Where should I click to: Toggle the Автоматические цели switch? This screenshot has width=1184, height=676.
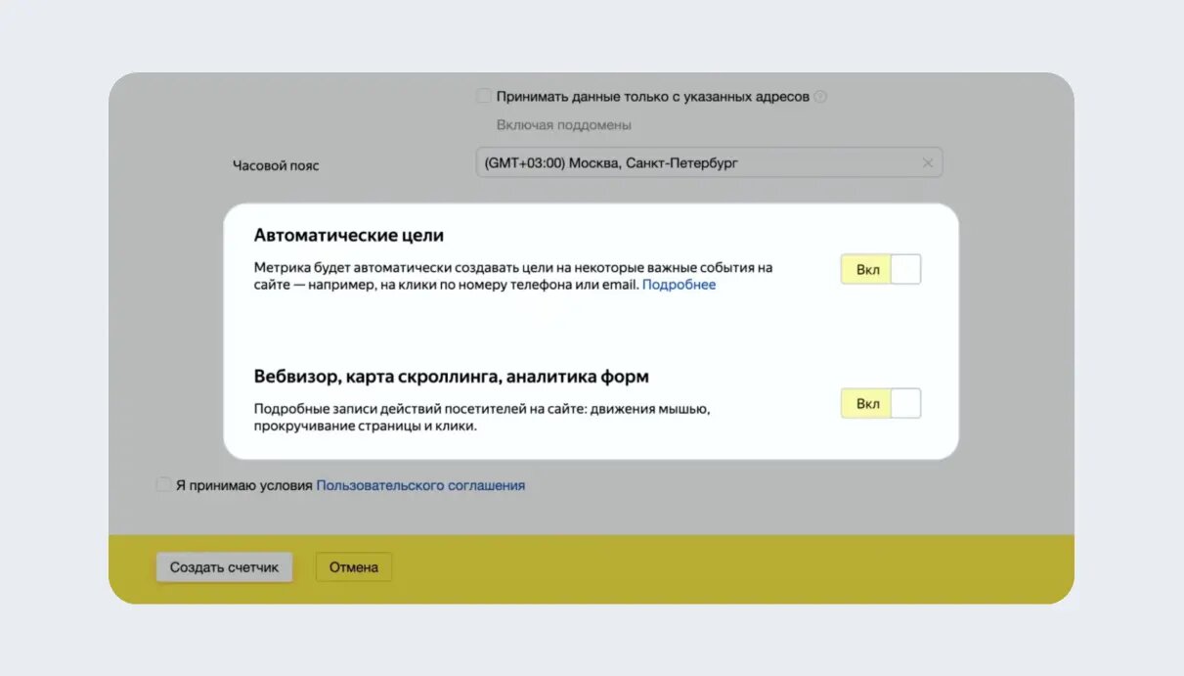tap(880, 270)
